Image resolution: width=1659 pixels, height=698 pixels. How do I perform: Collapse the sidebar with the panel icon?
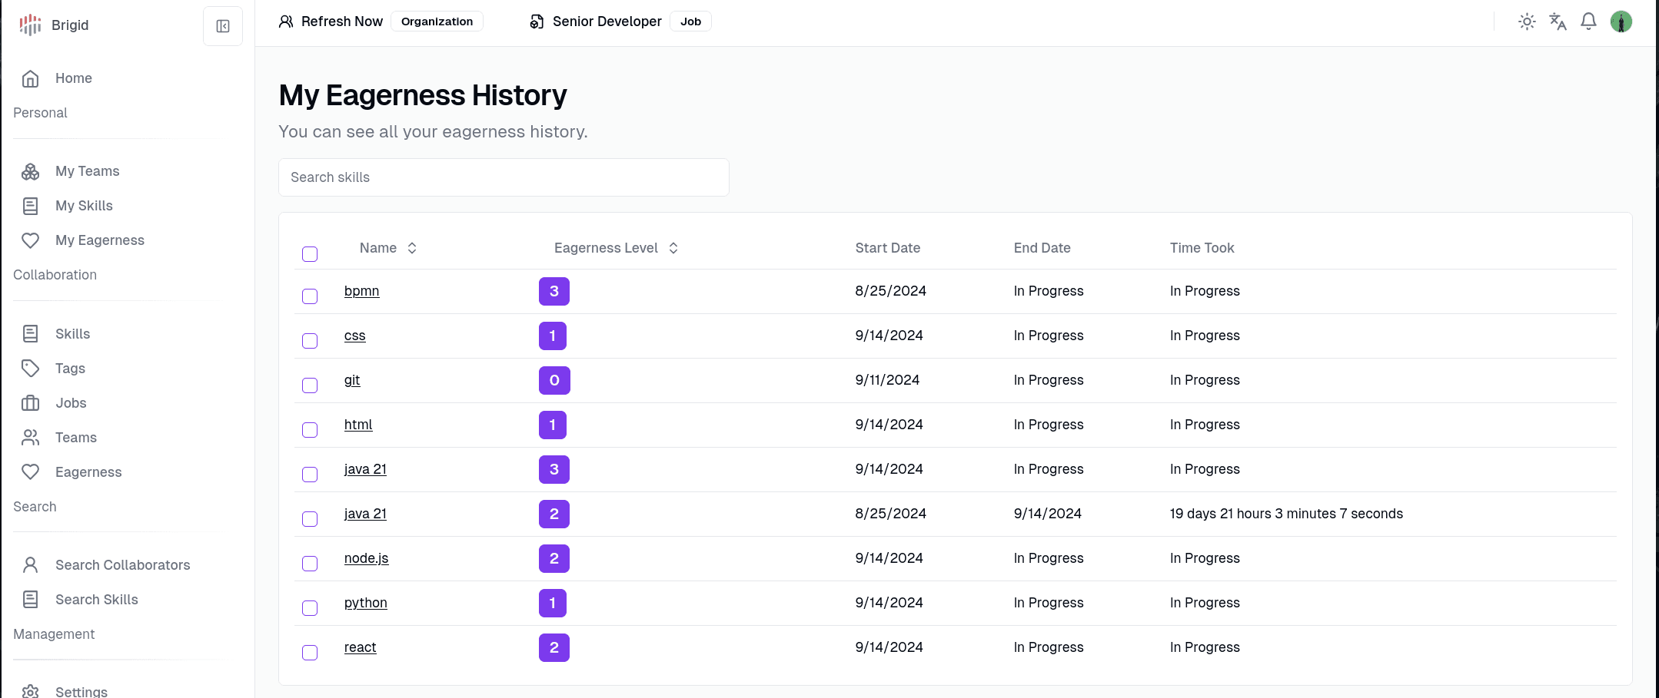(222, 25)
